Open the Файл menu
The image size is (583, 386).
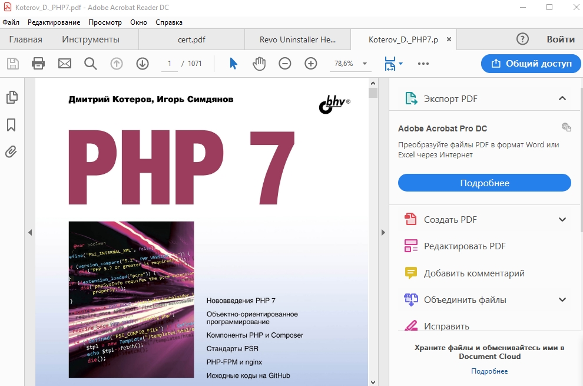pyautogui.click(x=11, y=22)
